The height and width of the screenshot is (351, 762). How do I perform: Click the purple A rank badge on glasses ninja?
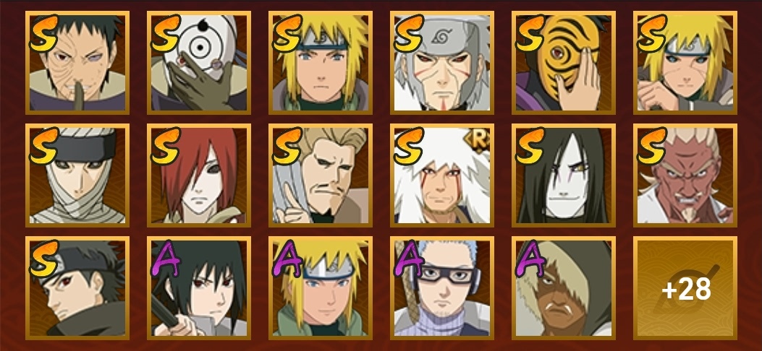[x=409, y=258]
